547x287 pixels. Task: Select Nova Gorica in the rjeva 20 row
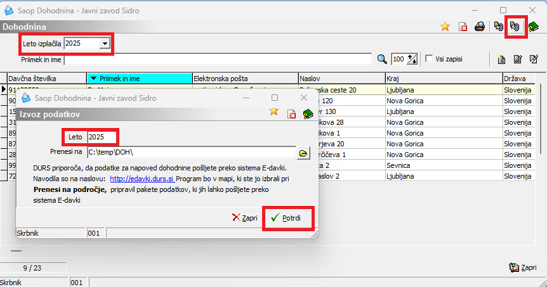pos(444,144)
